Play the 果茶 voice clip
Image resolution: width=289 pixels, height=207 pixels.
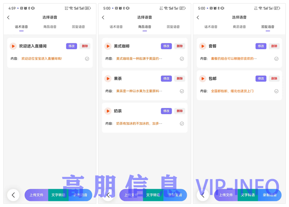click(x=108, y=79)
